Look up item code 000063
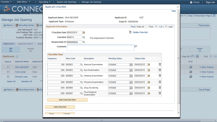This screenshot has width=217, height=122. point(81,70)
